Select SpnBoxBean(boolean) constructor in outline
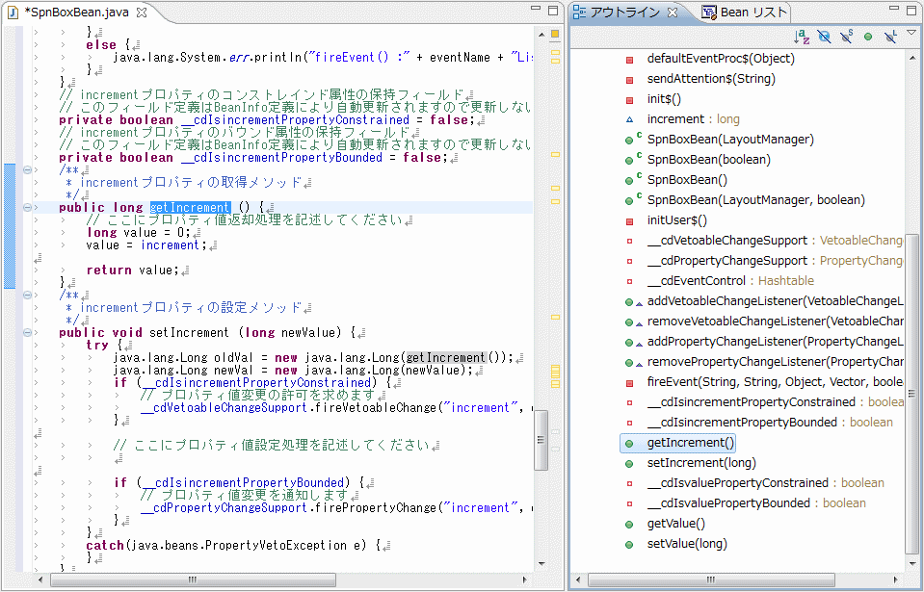This screenshot has width=924, height=592. tap(708, 160)
